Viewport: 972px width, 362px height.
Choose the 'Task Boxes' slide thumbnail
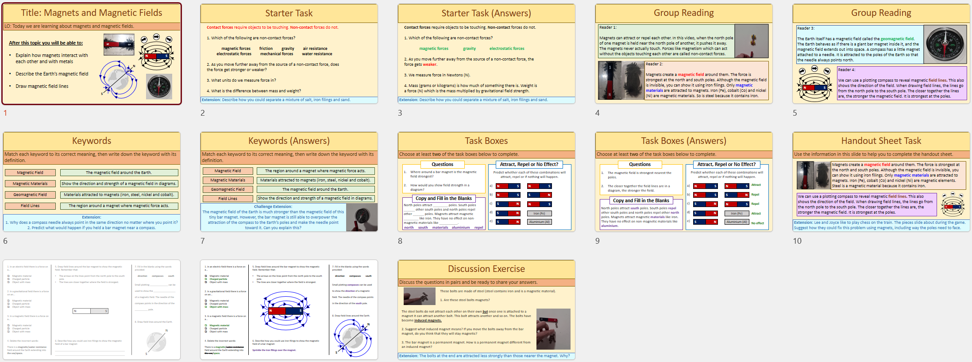click(x=486, y=181)
